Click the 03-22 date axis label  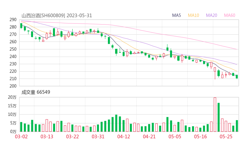pyautogui.click(x=72, y=136)
